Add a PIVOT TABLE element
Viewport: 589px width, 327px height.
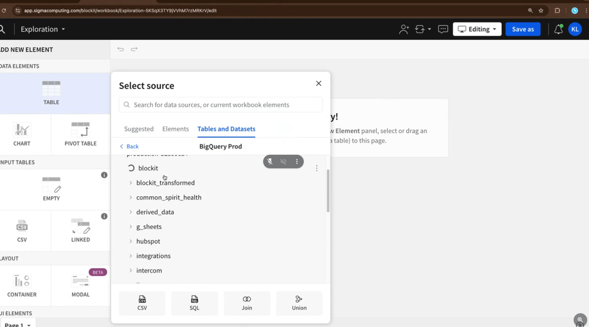[80, 134]
